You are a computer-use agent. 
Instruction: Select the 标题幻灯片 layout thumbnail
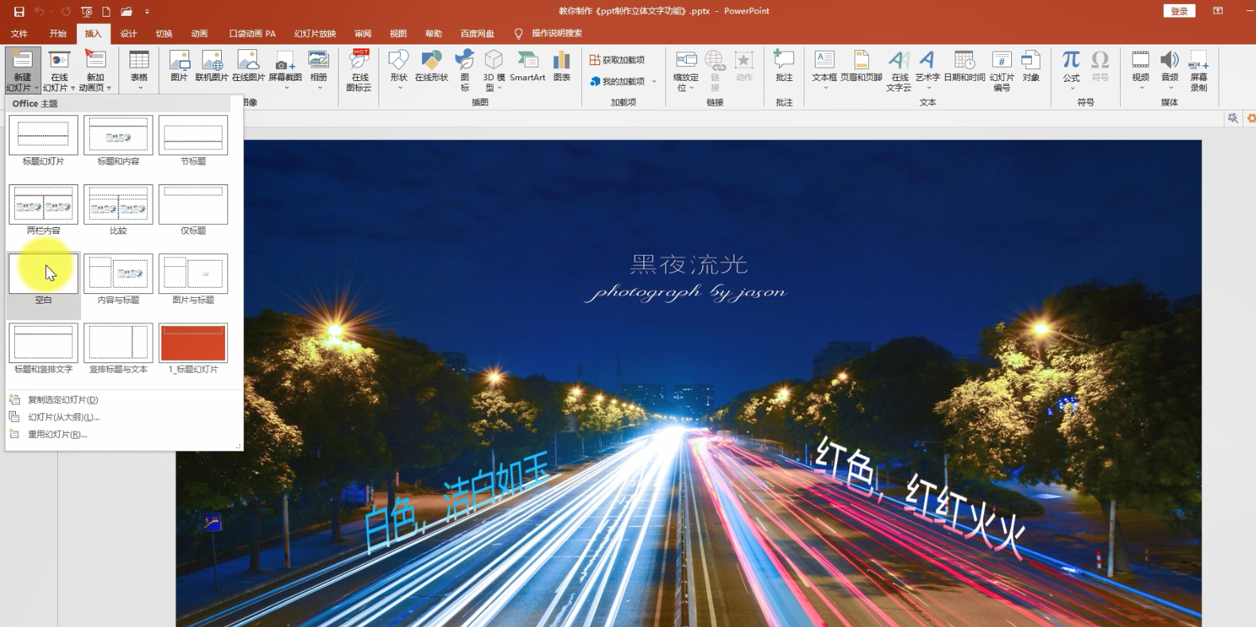click(44, 135)
